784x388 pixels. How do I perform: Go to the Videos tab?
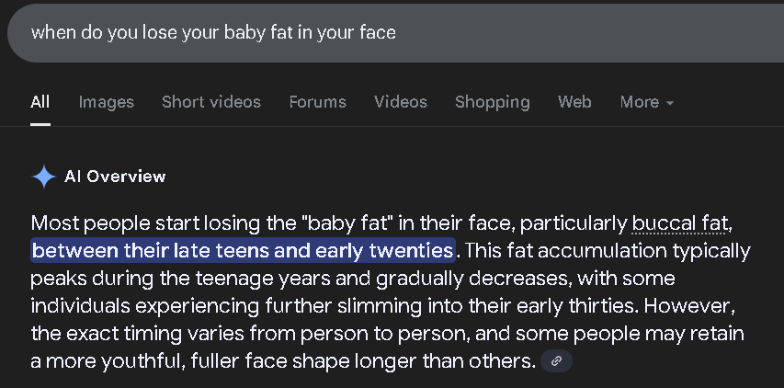(401, 102)
